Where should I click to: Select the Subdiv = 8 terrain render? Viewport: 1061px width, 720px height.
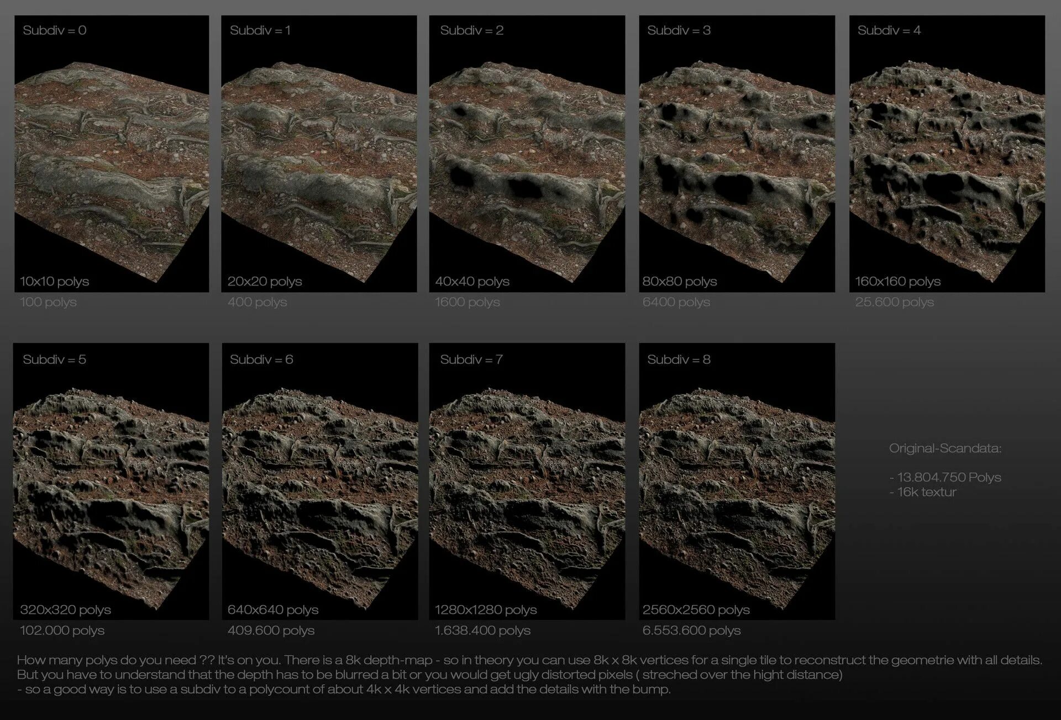pos(737,481)
